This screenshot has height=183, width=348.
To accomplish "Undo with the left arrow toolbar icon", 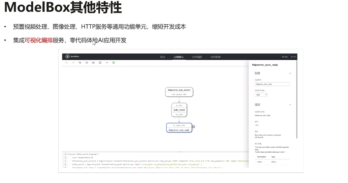I will click(x=66, y=63).
